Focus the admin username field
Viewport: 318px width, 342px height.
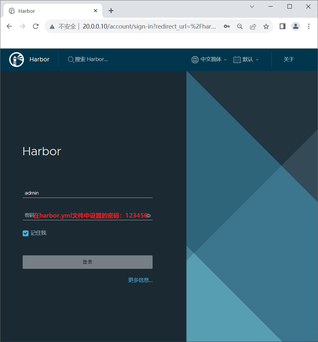[88, 193]
